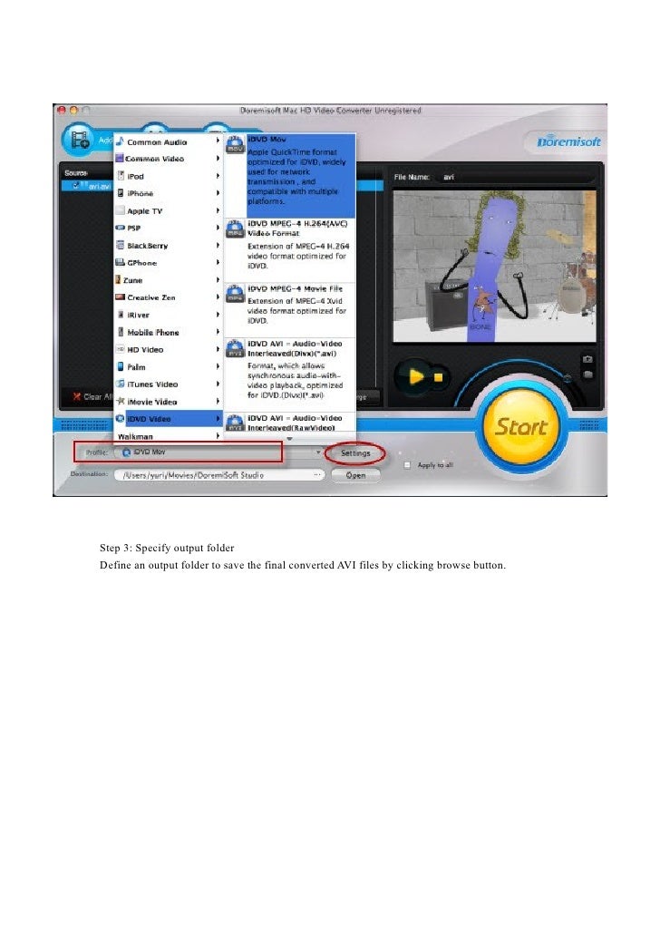Expand the Mobile Phone submenu arrow
The height and width of the screenshot is (934, 660).
coord(218,331)
